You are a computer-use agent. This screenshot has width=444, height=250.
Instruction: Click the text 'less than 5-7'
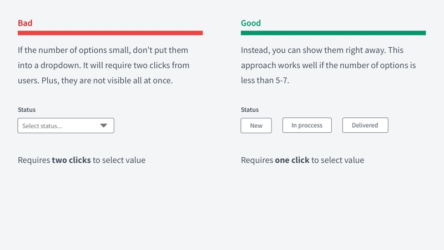[x=265, y=81]
